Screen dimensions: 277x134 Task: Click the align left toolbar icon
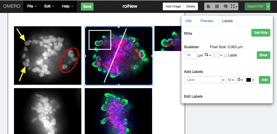(209, 6)
